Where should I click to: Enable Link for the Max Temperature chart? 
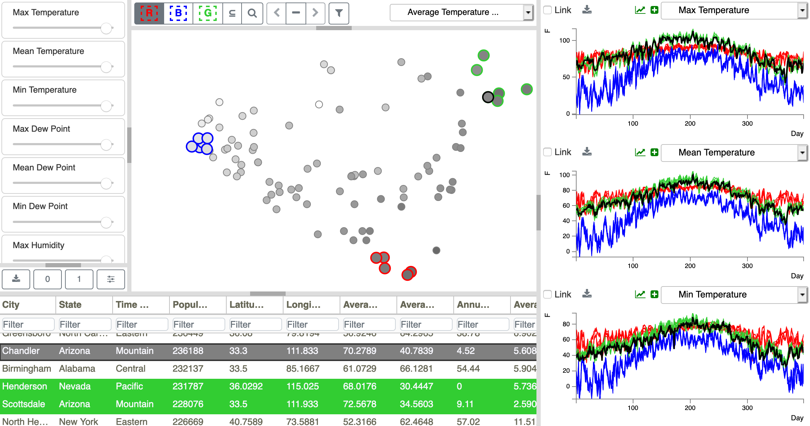tap(548, 10)
